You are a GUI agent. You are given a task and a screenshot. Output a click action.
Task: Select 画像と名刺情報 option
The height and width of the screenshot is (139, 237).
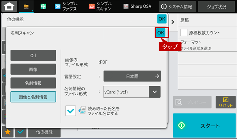pyautogui.click(x=33, y=97)
